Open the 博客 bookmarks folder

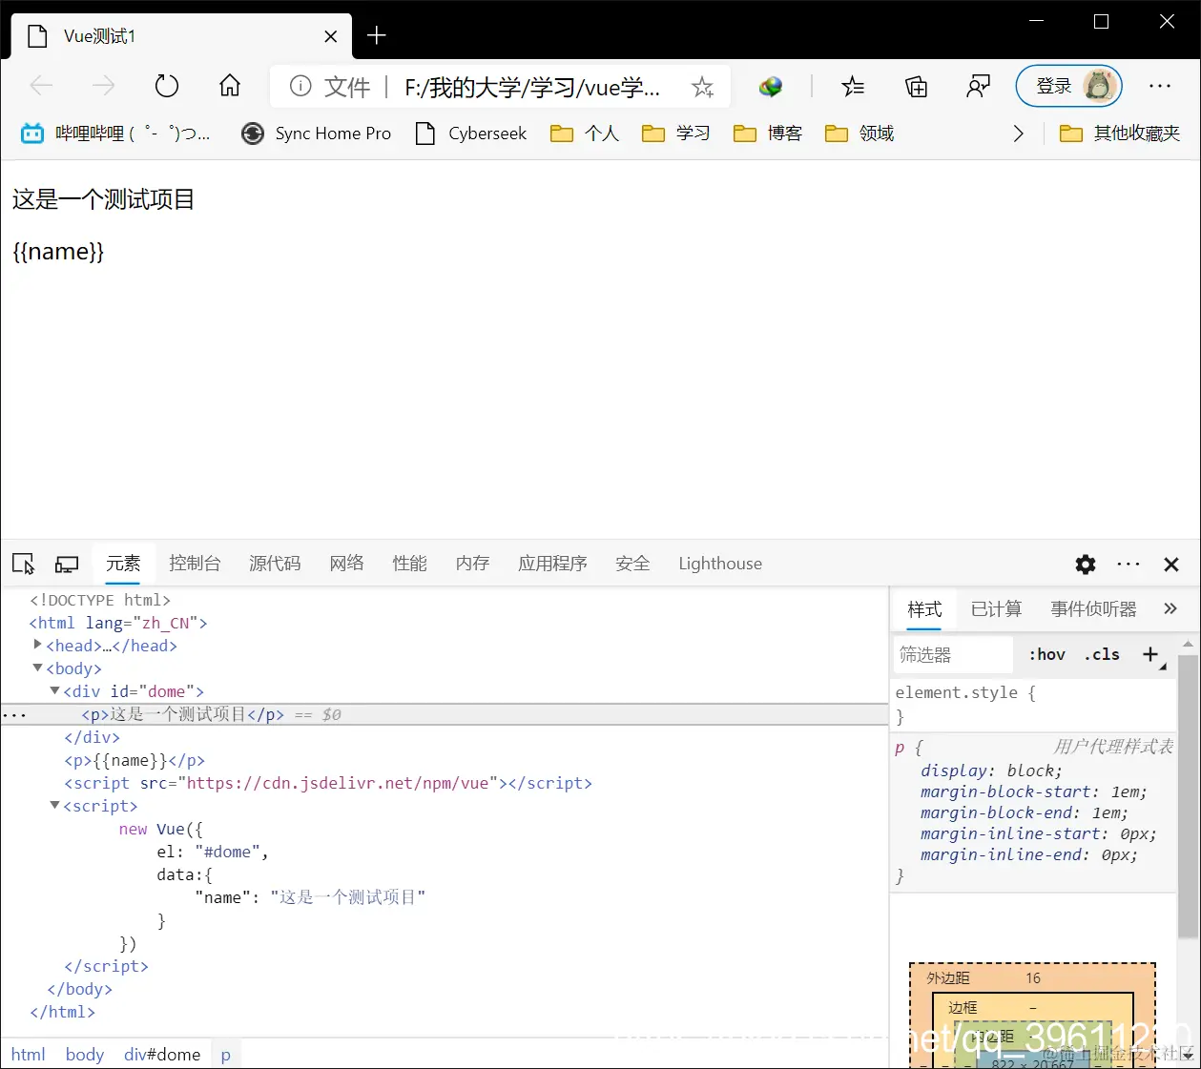point(768,134)
